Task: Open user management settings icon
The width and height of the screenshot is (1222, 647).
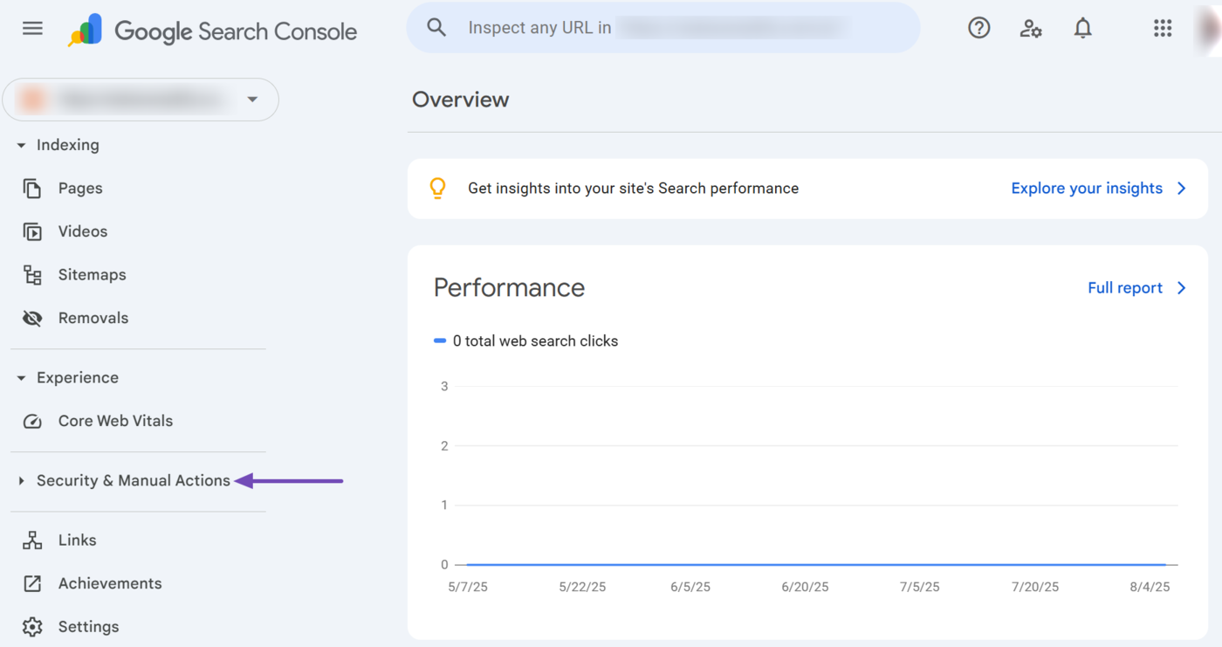Action: [1031, 29]
